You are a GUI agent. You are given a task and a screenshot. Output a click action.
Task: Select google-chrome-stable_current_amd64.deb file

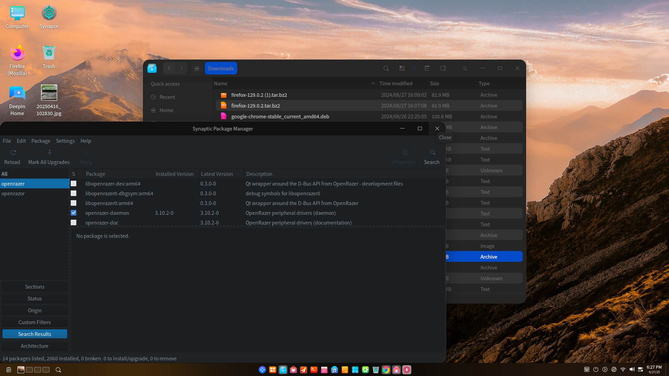tap(369, 117)
